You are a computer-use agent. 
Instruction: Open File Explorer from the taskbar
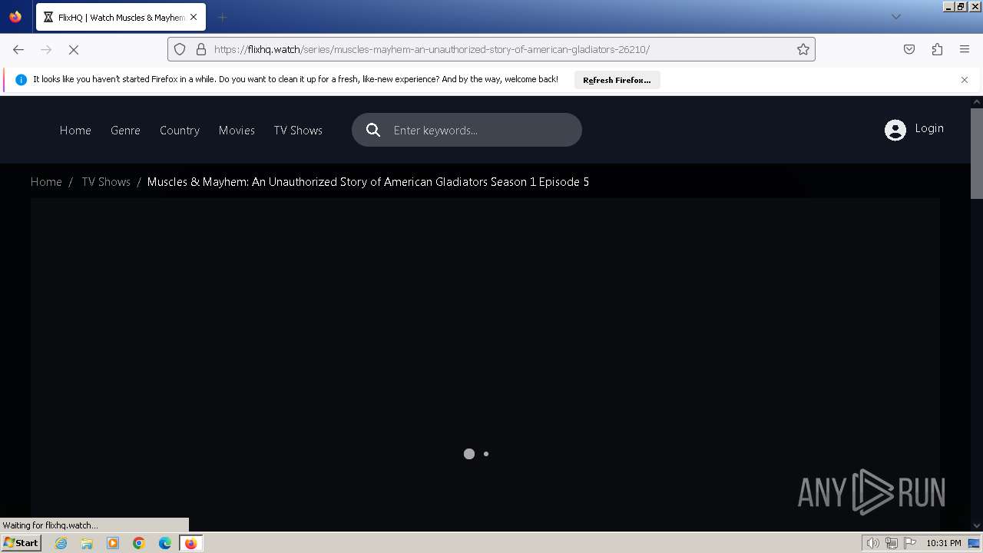(x=87, y=543)
